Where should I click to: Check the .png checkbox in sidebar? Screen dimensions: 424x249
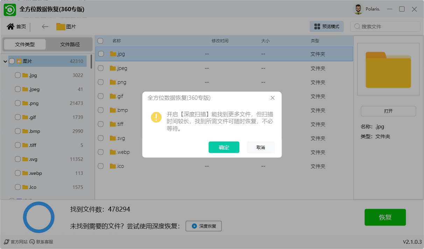point(17,103)
